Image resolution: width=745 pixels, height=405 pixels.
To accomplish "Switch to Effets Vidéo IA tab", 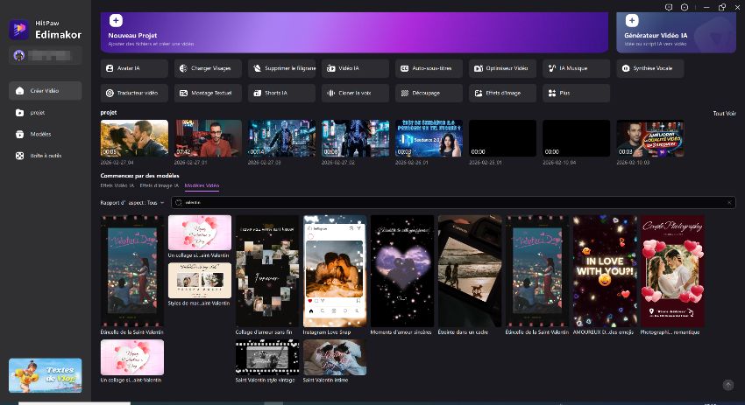I will [117, 185].
